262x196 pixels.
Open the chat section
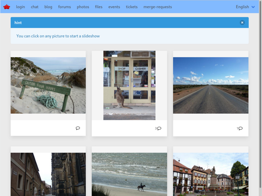[35, 7]
